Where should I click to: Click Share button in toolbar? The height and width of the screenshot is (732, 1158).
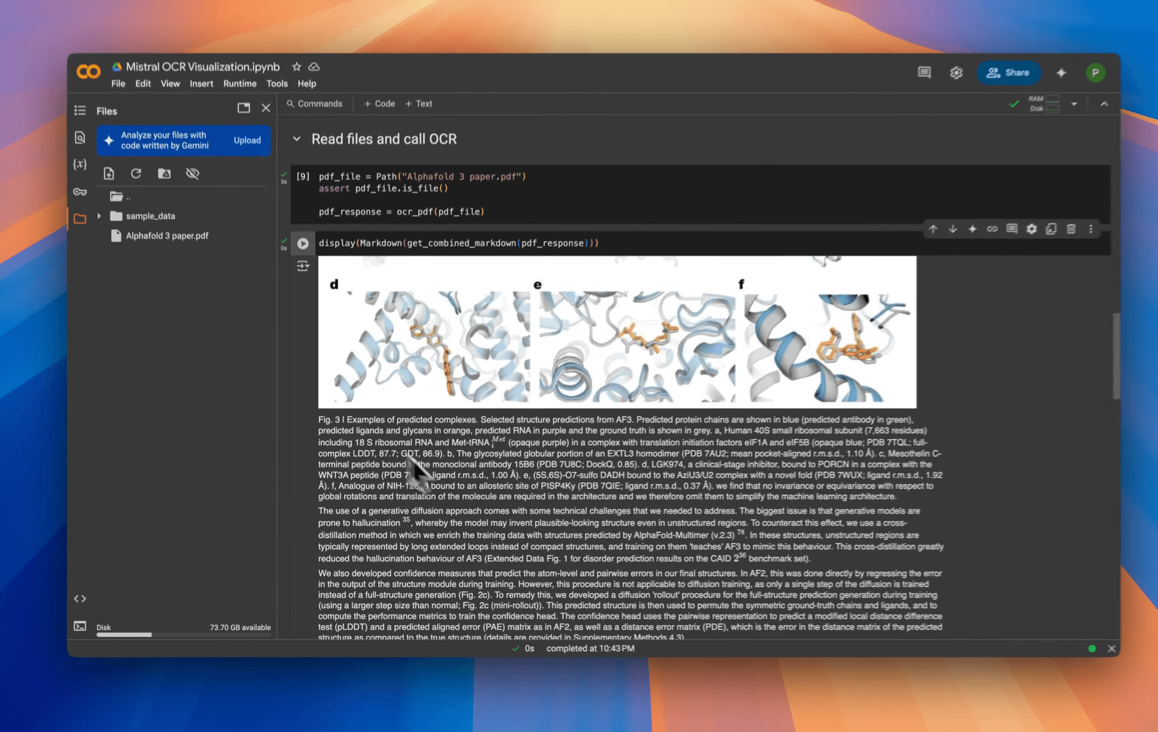click(1010, 73)
